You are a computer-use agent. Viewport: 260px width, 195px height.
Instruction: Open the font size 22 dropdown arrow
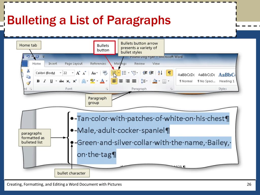tap(73, 73)
